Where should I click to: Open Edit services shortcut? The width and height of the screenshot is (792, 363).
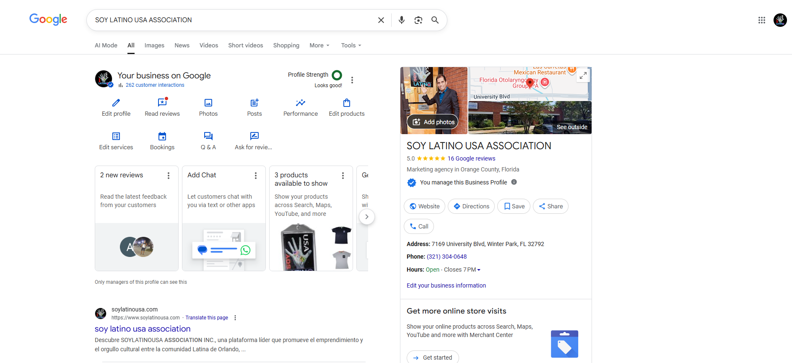(116, 141)
